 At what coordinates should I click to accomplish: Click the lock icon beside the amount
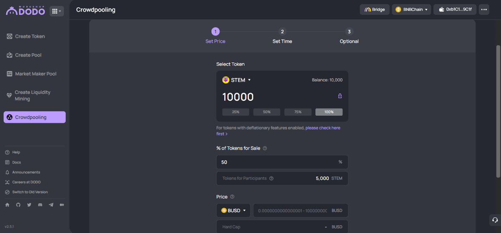pos(340,96)
